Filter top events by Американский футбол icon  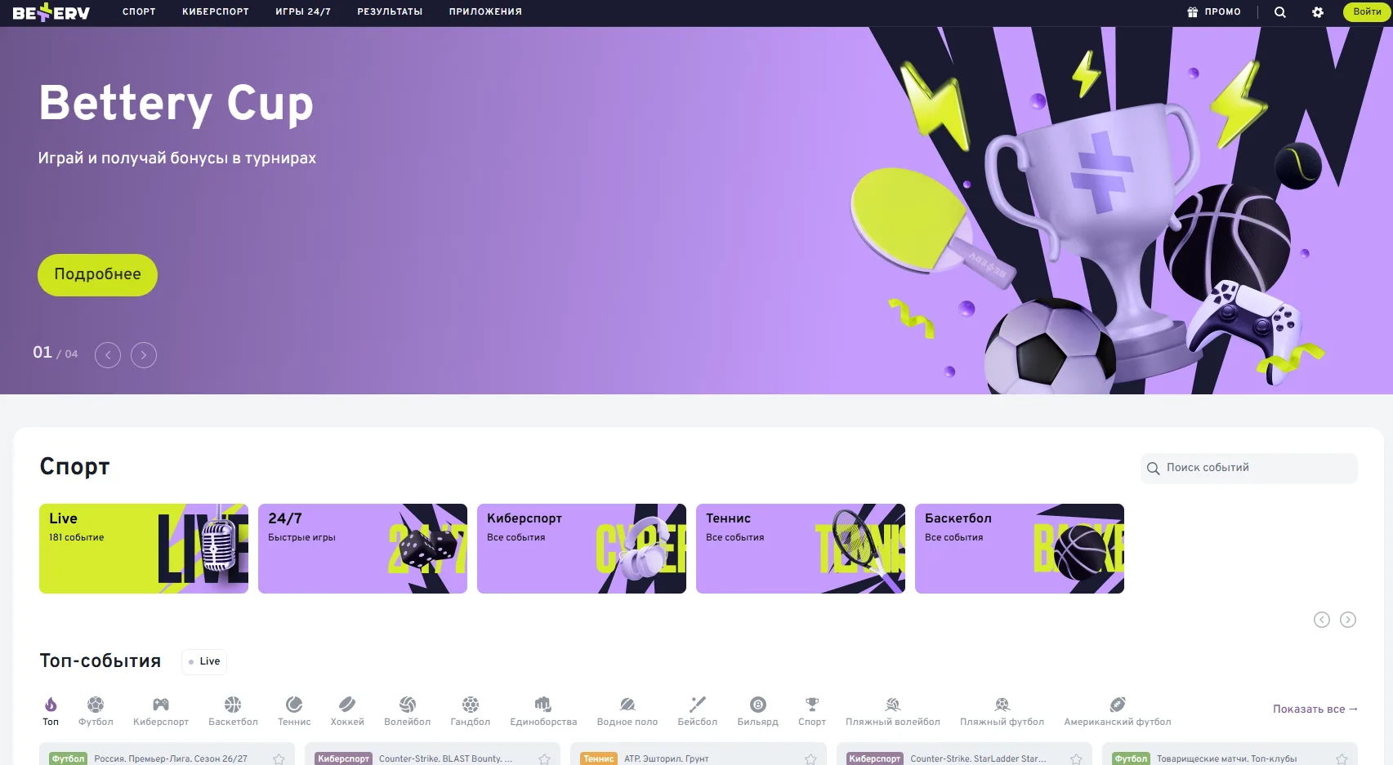tap(1118, 705)
